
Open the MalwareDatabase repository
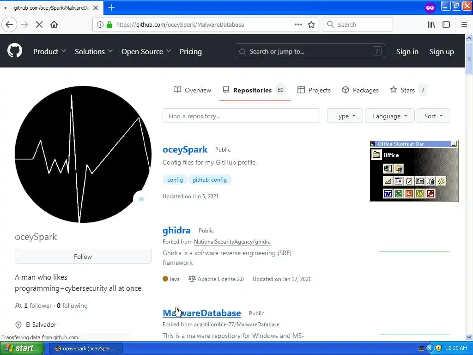coord(202,313)
